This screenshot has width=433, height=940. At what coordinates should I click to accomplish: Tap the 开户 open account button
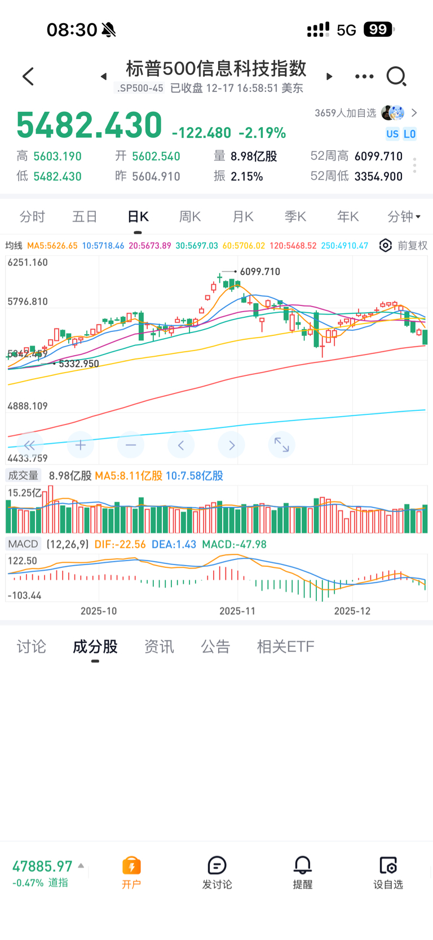pyautogui.click(x=131, y=872)
